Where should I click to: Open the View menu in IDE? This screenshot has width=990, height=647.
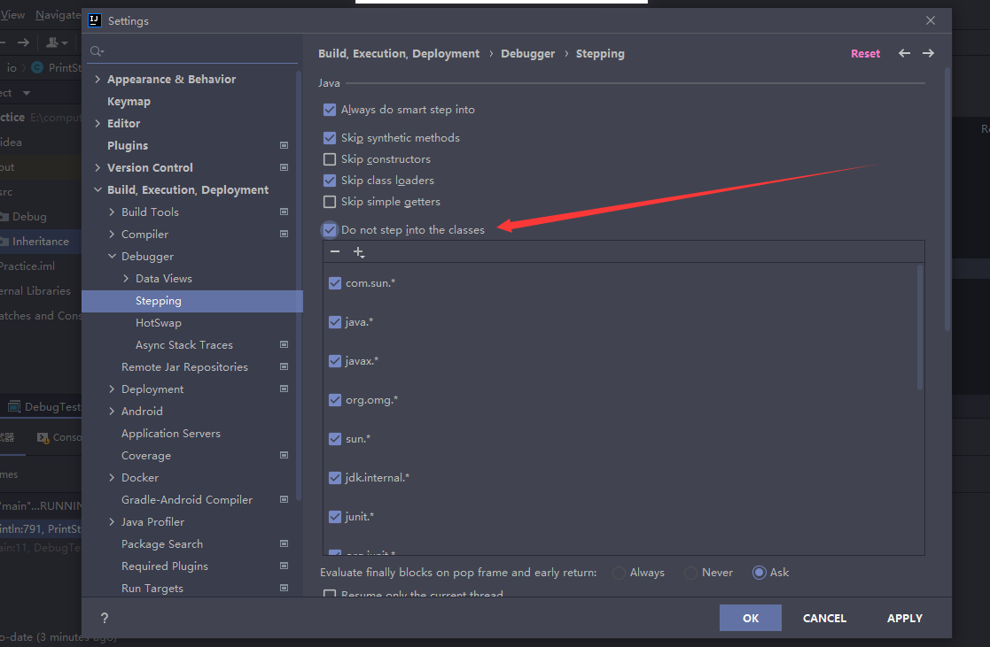12,14
